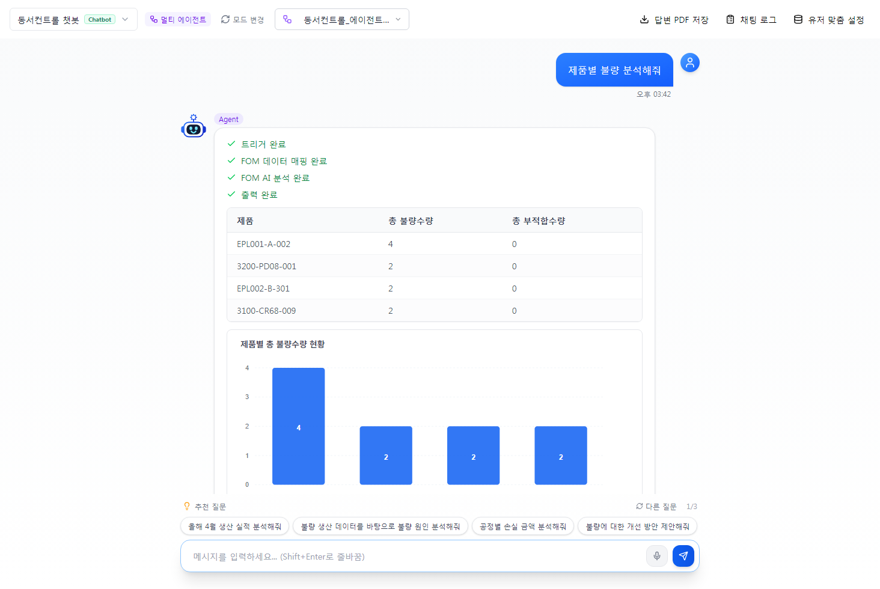Click the send message paper-plane button
Screen dimensions: 880x589
[683, 556]
